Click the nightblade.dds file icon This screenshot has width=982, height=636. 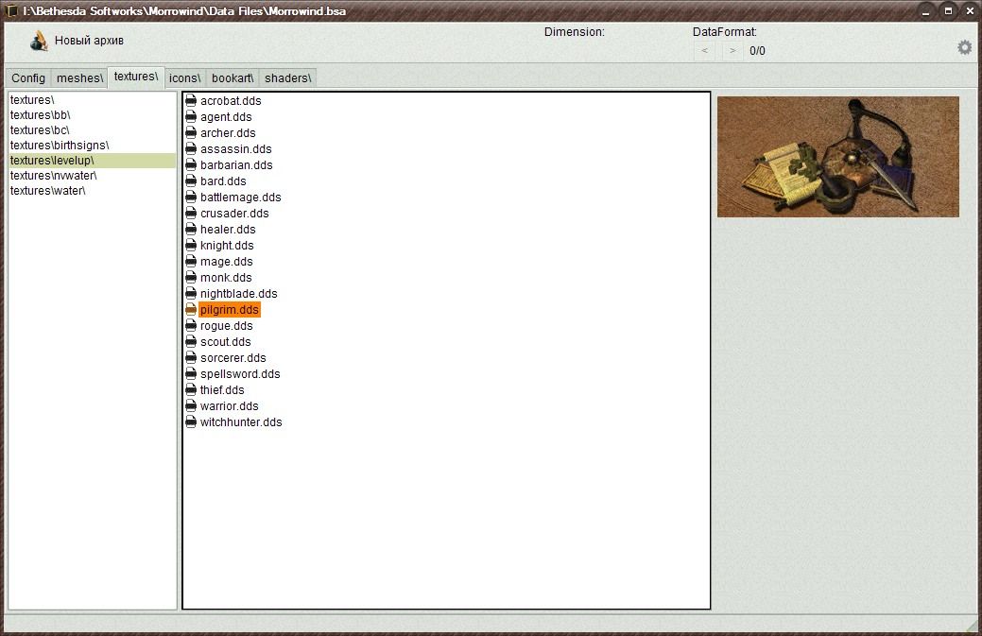[x=191, y=294]
